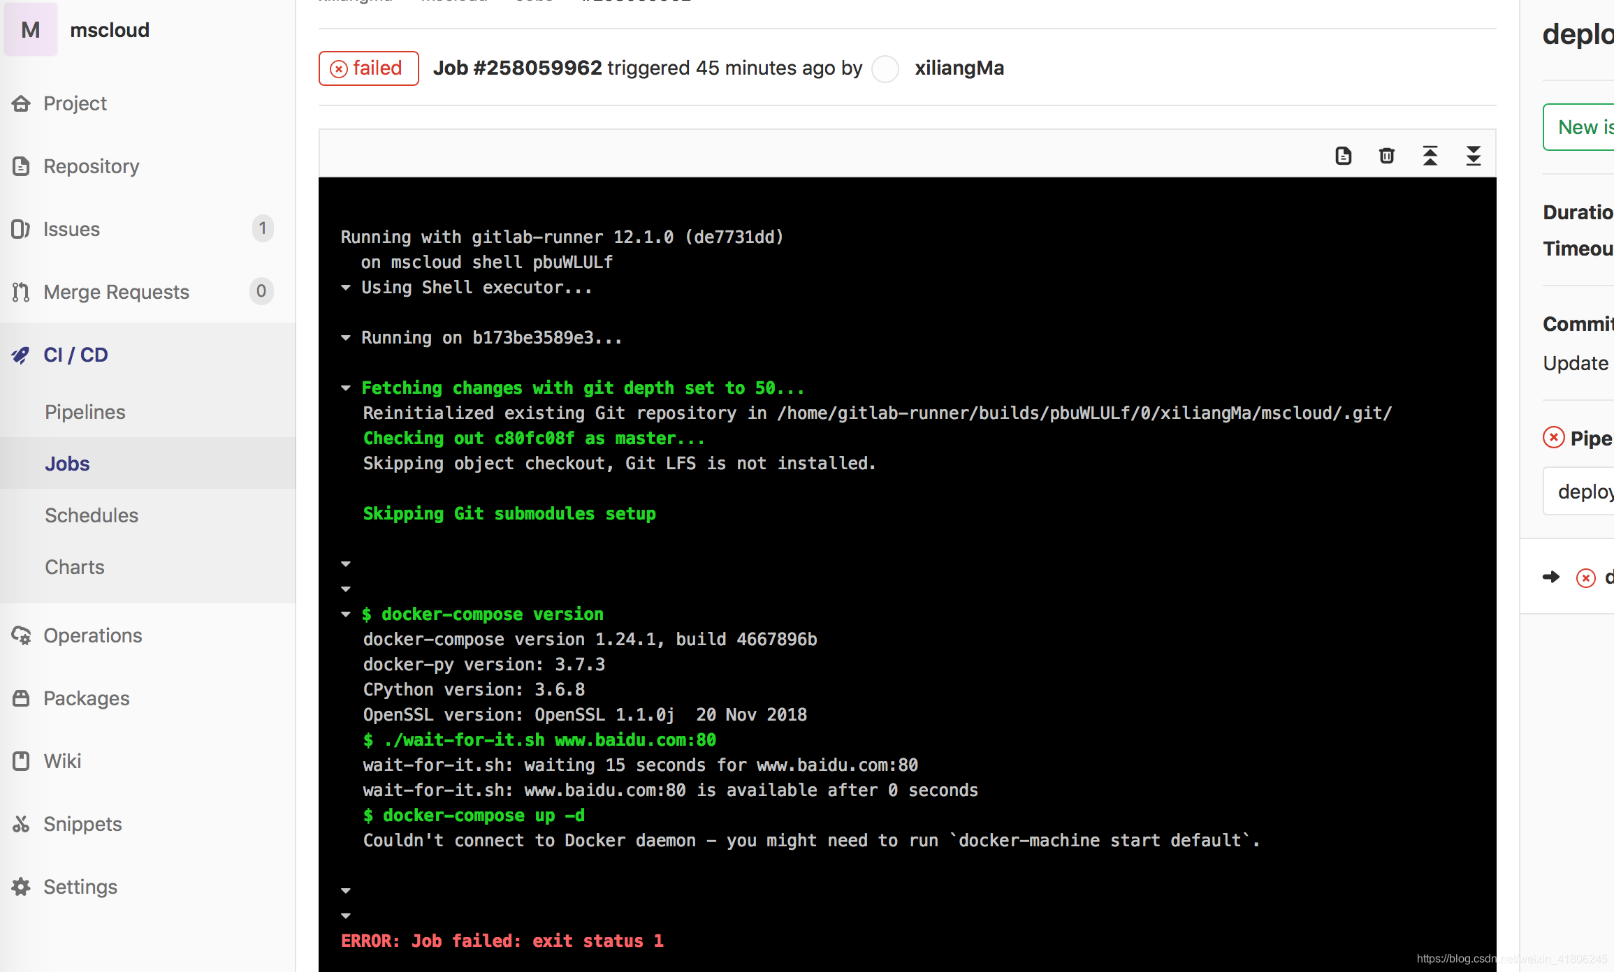Open the project Wiki
The image size is (1614, 972).
pyautogui.click(x=62, y=760)
